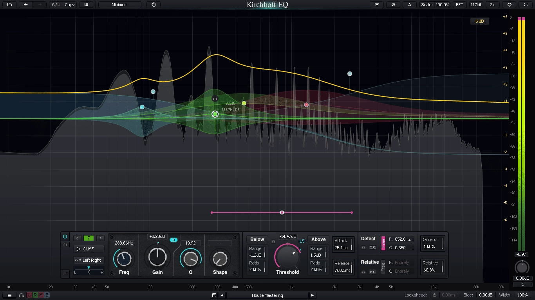Image resolution: width=535 pixels, height=300 pixels.
Task: Click the Below Range -1.2dB value
Action: pos(255,255)
